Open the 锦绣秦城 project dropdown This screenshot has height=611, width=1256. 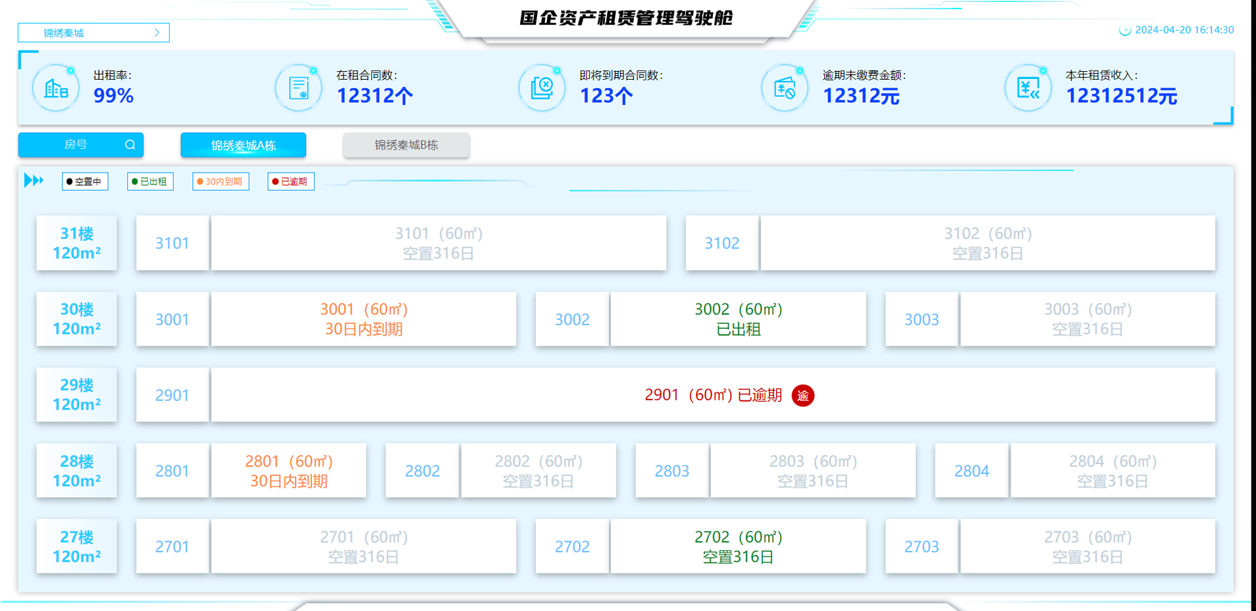tap(93, 33)
